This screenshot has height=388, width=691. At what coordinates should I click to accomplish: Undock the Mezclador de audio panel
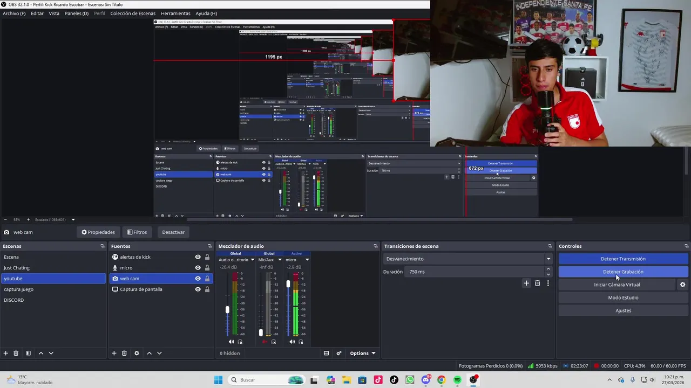tap(376, 246)
